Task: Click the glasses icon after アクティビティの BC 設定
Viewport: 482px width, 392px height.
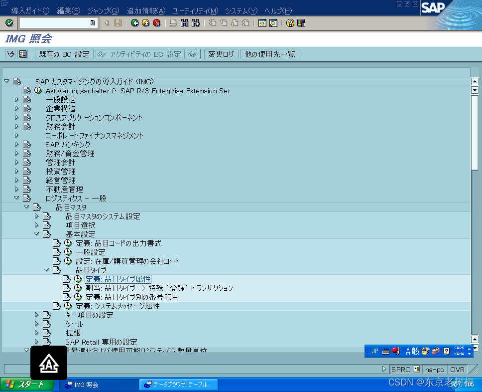Action: (x=192, y=54)
